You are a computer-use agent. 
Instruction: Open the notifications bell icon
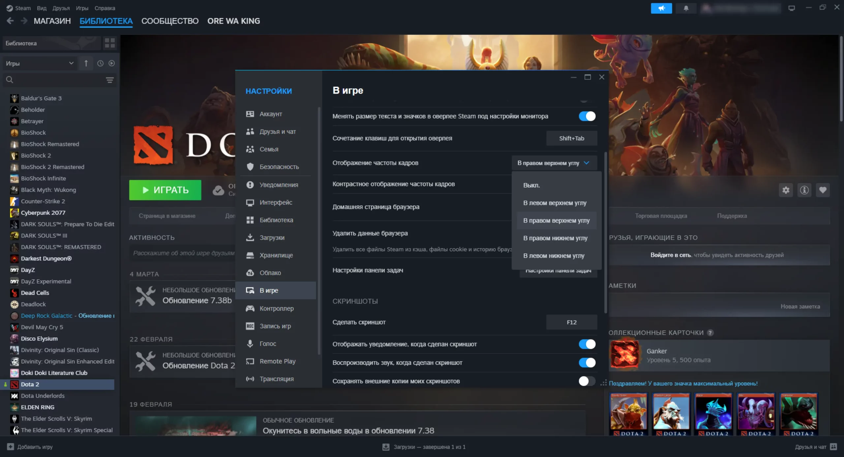click(686, 8)
